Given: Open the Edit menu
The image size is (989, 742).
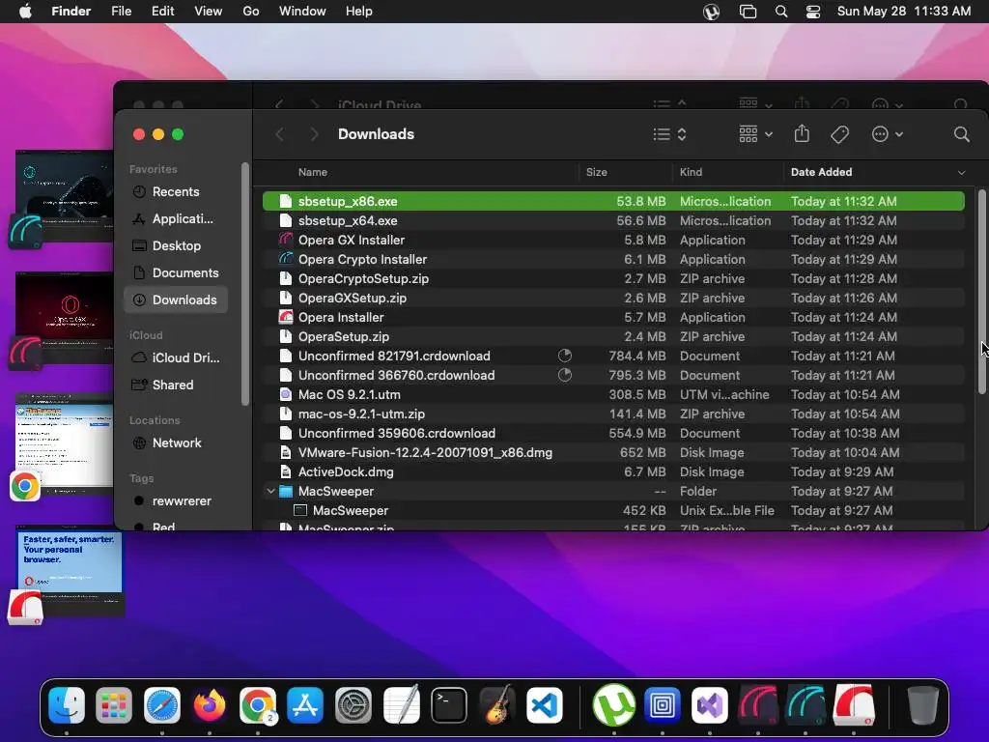Looking at the screenshot, I should tap(162, 12).
